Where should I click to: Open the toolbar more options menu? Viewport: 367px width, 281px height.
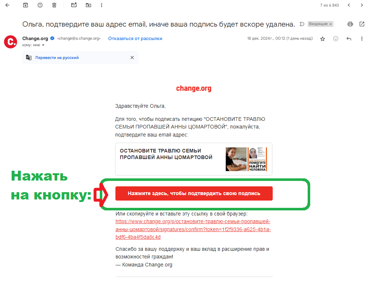coord(102,5)
